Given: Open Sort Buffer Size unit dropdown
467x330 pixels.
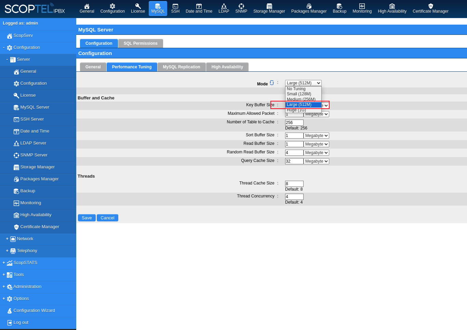Looking at the screenshot, I should pos(316,136).
